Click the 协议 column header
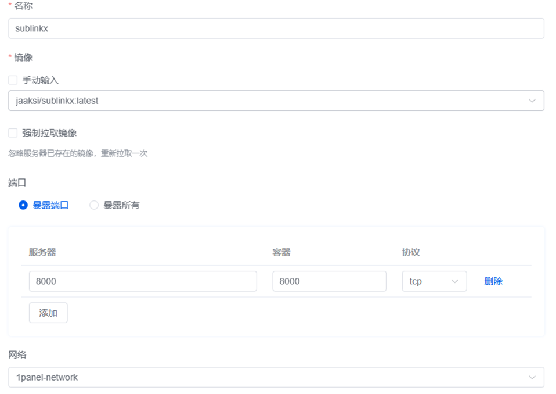Viewport: 556px width, 394px height. click(410, 252)
